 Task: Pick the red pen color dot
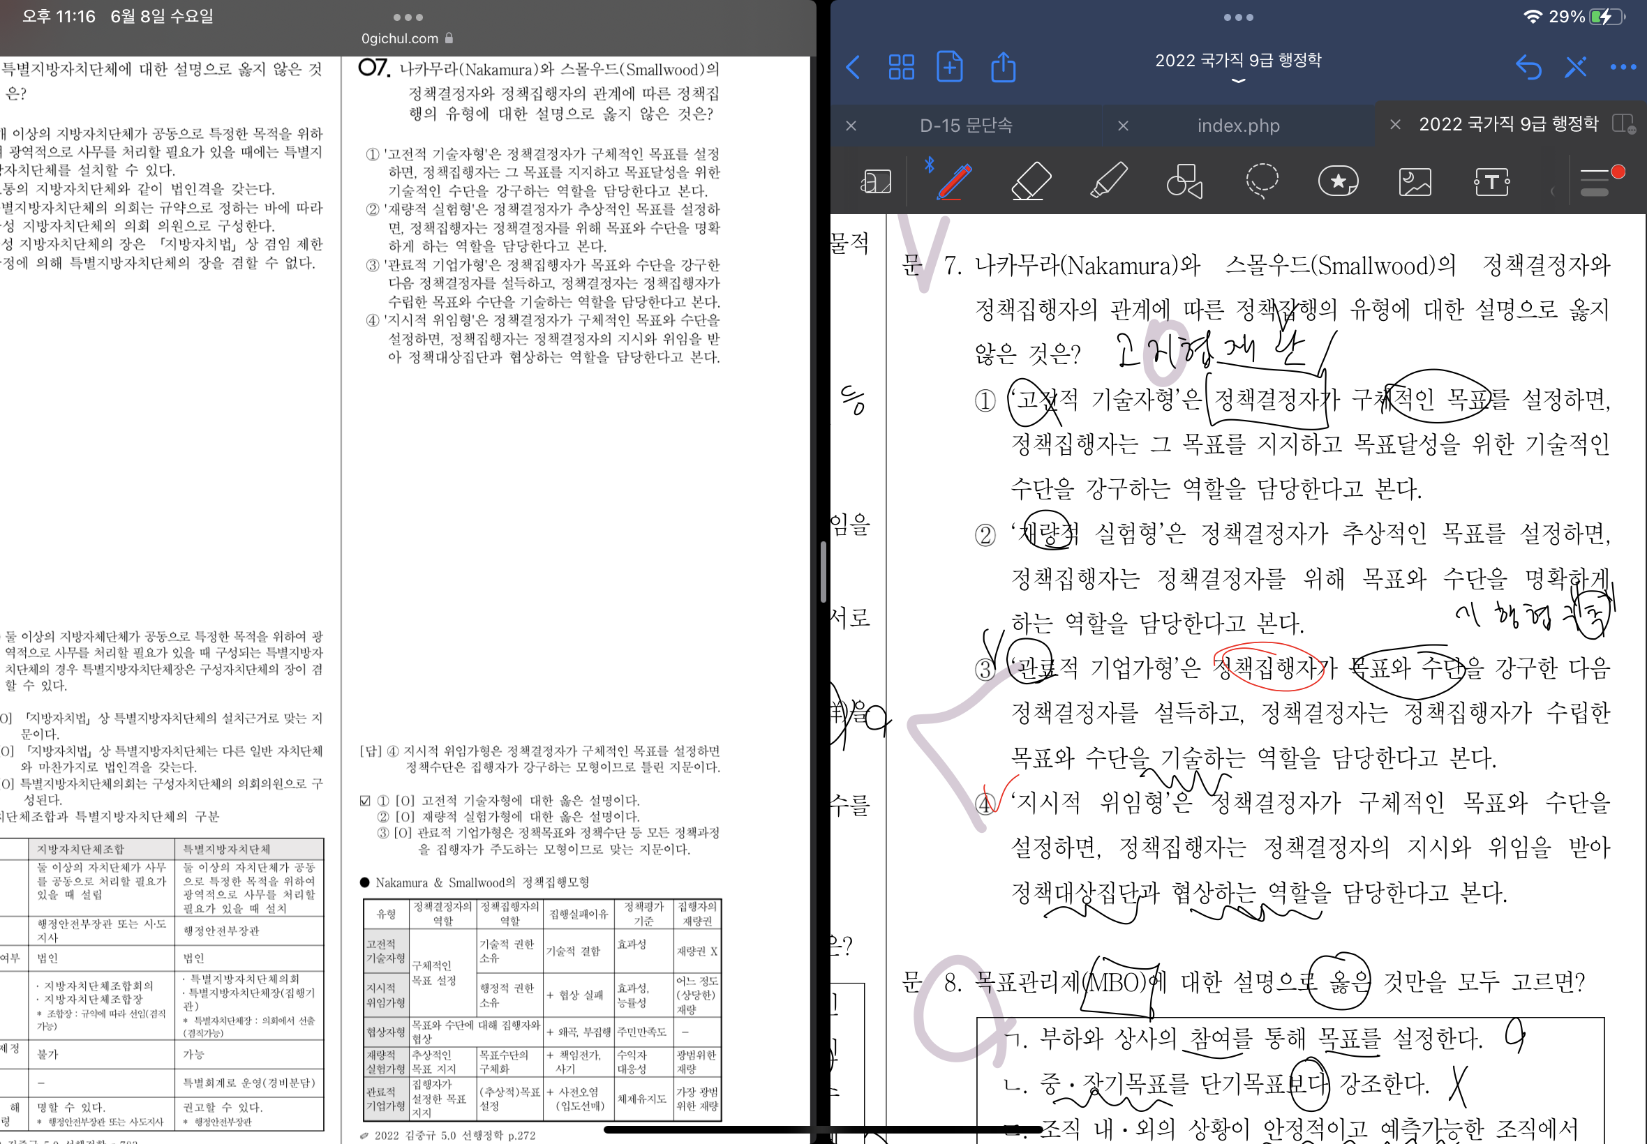[x=1618, y=172]
